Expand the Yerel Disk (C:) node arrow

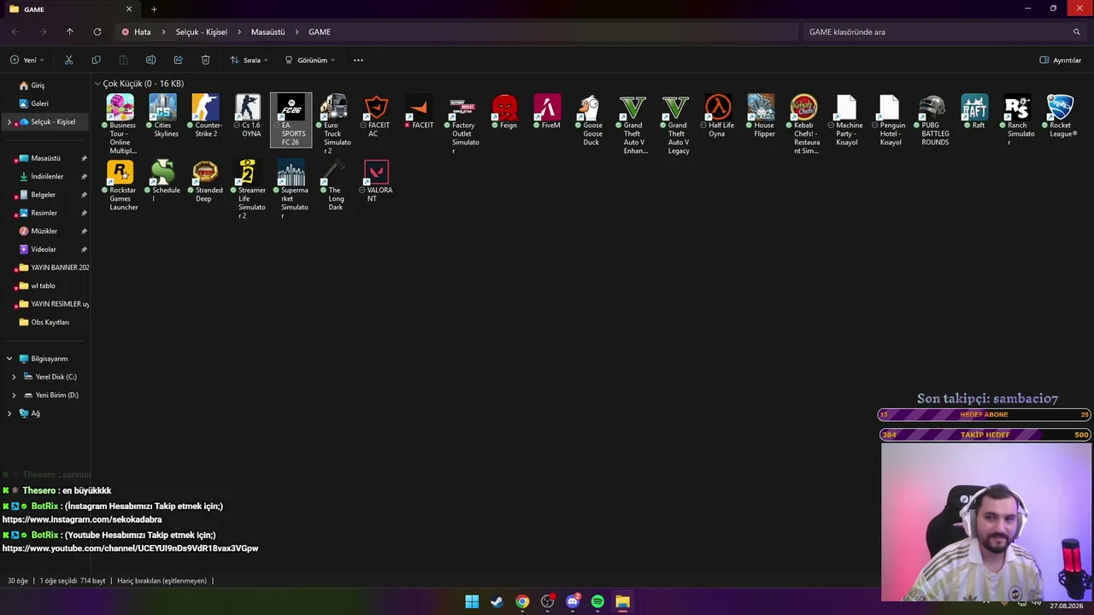click(x=14, y=377)
